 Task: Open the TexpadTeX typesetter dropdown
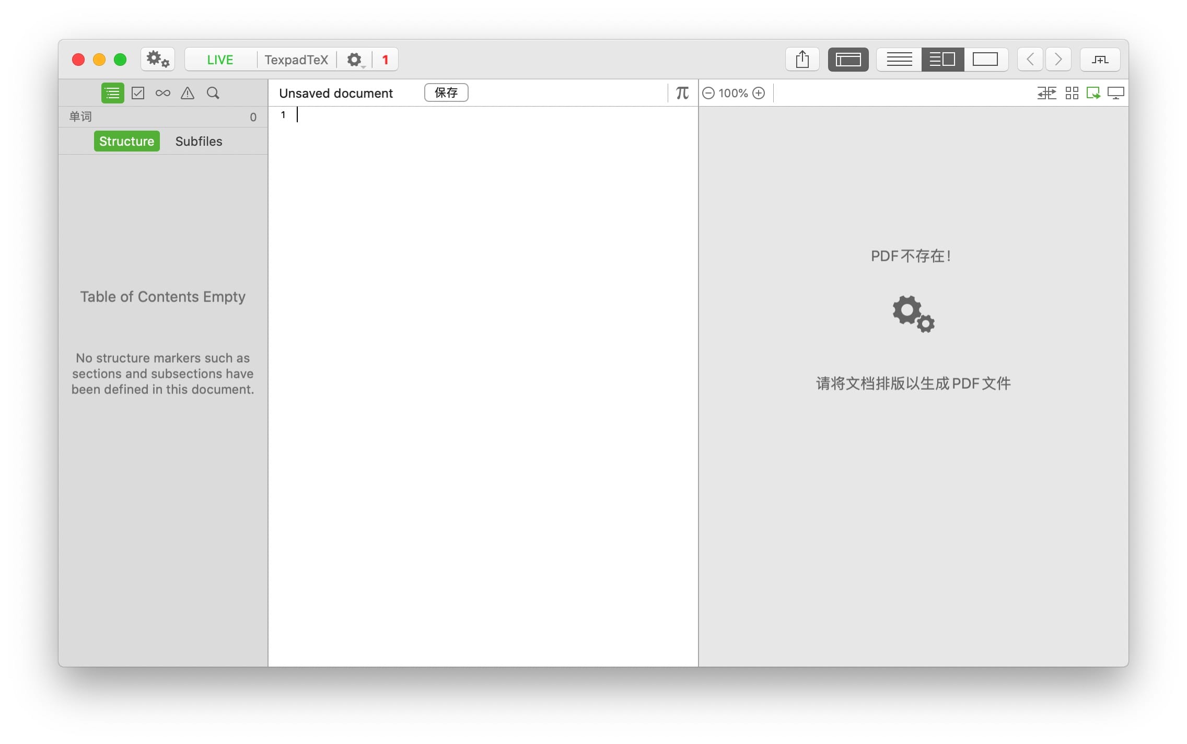click(296, 60)
